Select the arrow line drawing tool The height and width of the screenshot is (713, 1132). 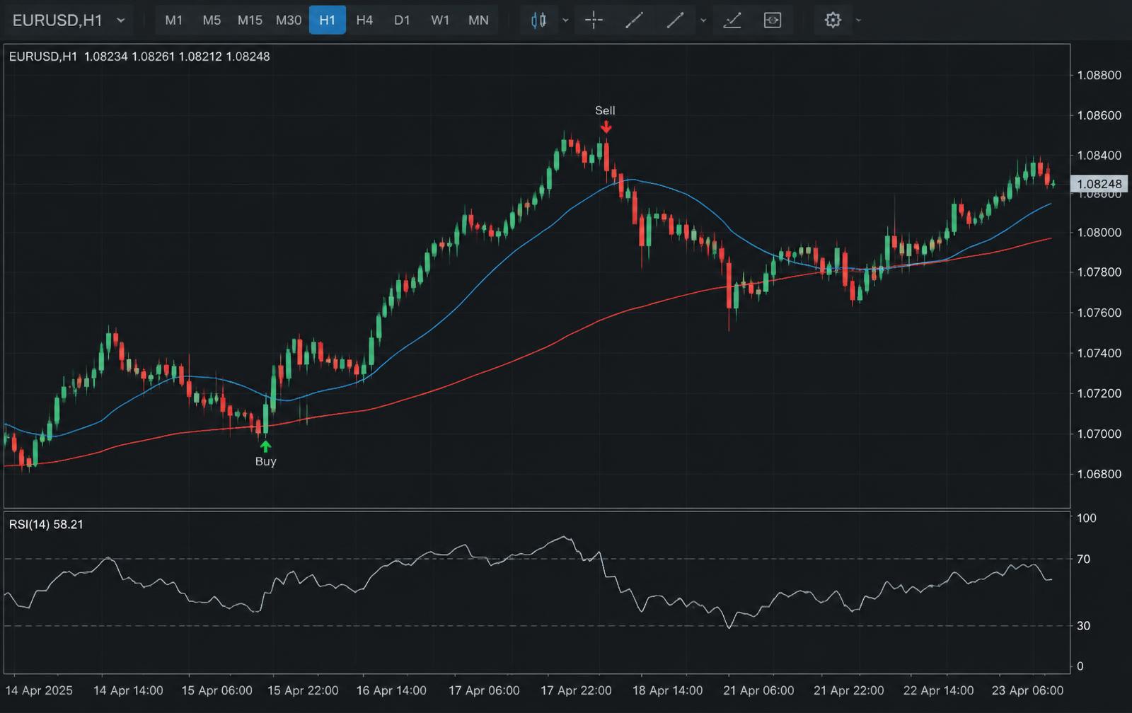[x=676, y=21]
